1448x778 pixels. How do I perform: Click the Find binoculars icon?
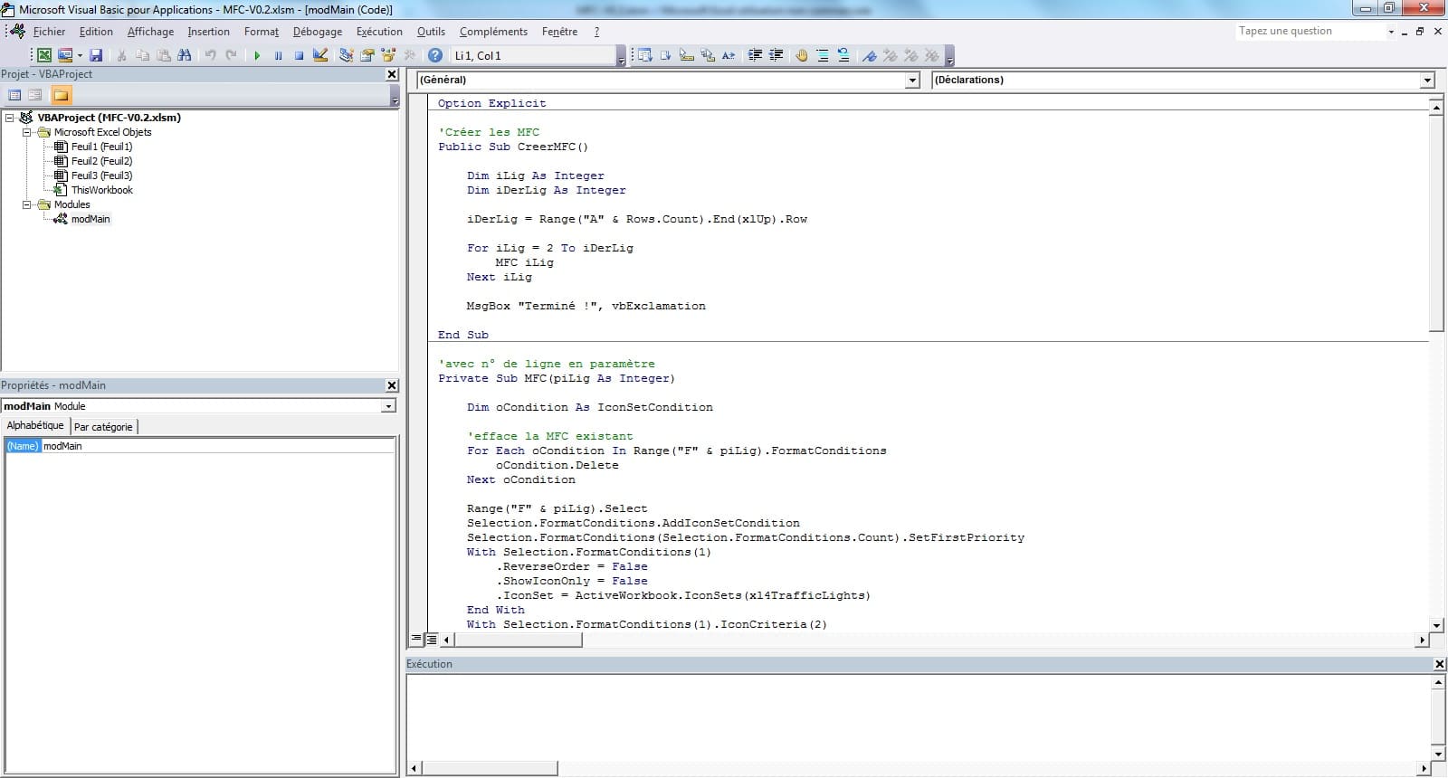point(185,56)
